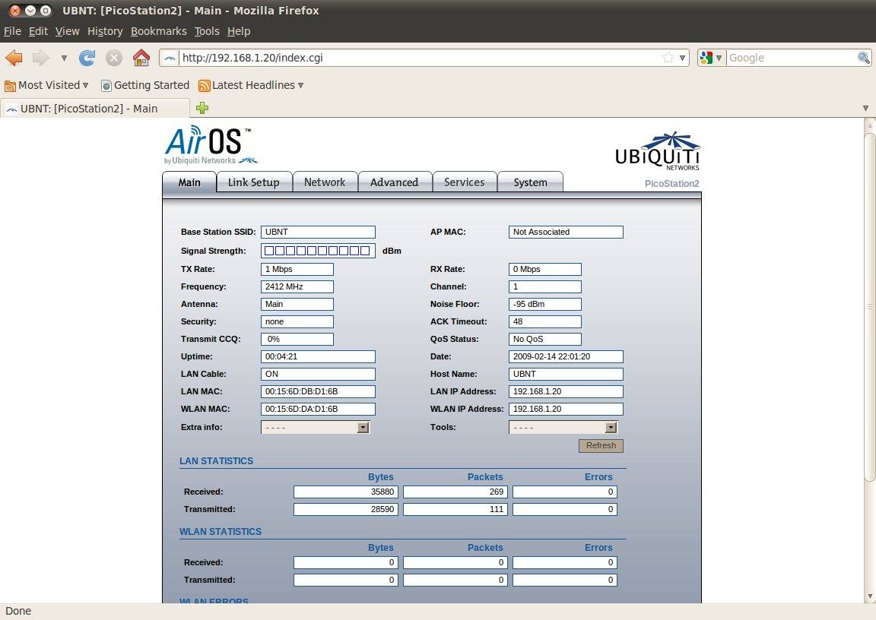Click the URL address field
Viewport: 876px width, 620px height.
(x=411, y=58)
